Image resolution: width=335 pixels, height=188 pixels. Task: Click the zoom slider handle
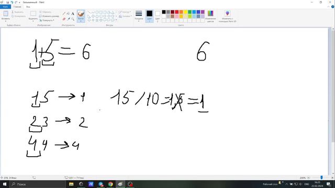321,178
